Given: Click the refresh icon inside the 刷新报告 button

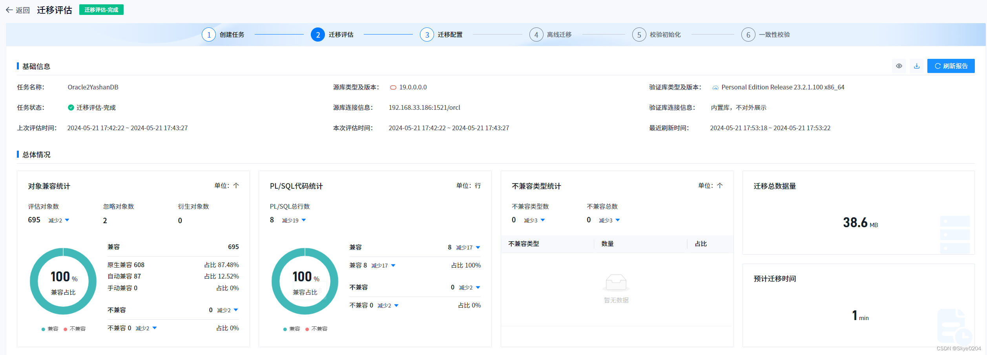Looking at the screenshot, I should tap(938, 66).
